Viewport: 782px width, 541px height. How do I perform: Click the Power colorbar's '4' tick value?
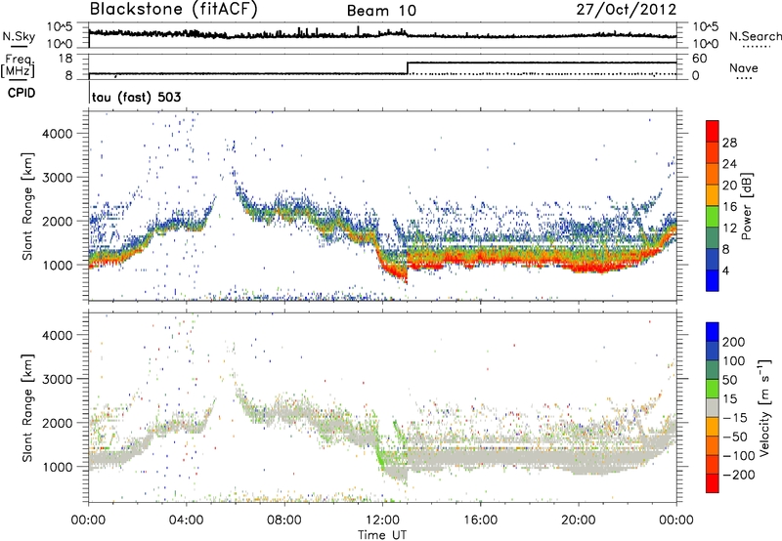point(726,270)
